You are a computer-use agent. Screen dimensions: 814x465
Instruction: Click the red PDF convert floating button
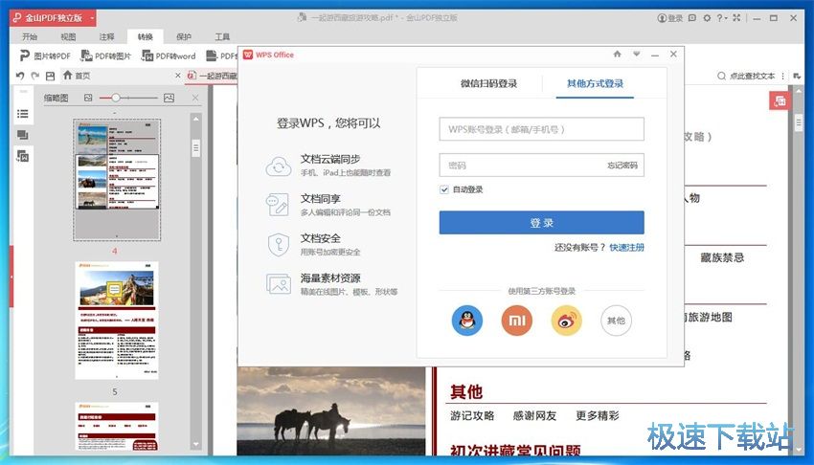point(780,101)
